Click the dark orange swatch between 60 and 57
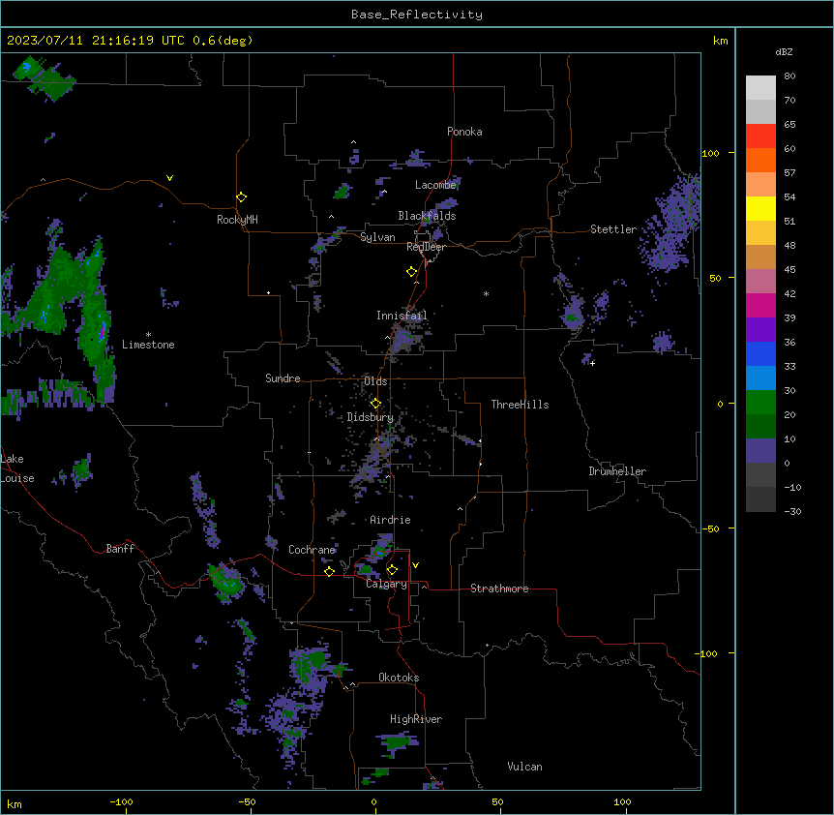Screen dimensions: 834x815 click(760, 160)
